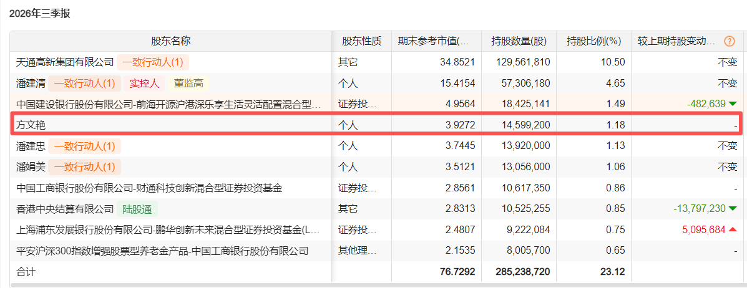Click share count 13,056,000
The width and height of the screenshot is (747, 288).
coord(524,167)
